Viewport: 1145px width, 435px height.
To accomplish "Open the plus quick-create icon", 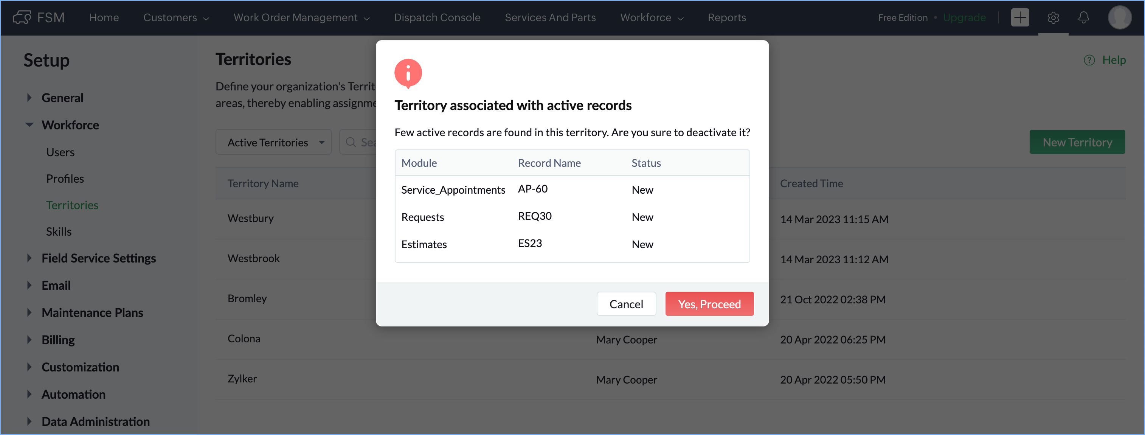I will pyautogui.click(x=1020, y=17).
